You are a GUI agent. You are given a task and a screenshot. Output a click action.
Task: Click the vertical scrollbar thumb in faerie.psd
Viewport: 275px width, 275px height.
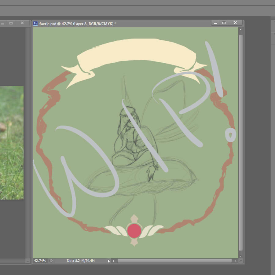[241, 143]
